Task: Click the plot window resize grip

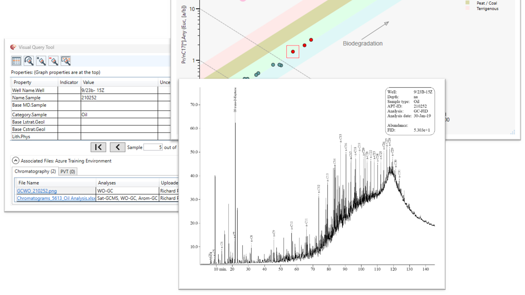Action: [x=513, y=132]
